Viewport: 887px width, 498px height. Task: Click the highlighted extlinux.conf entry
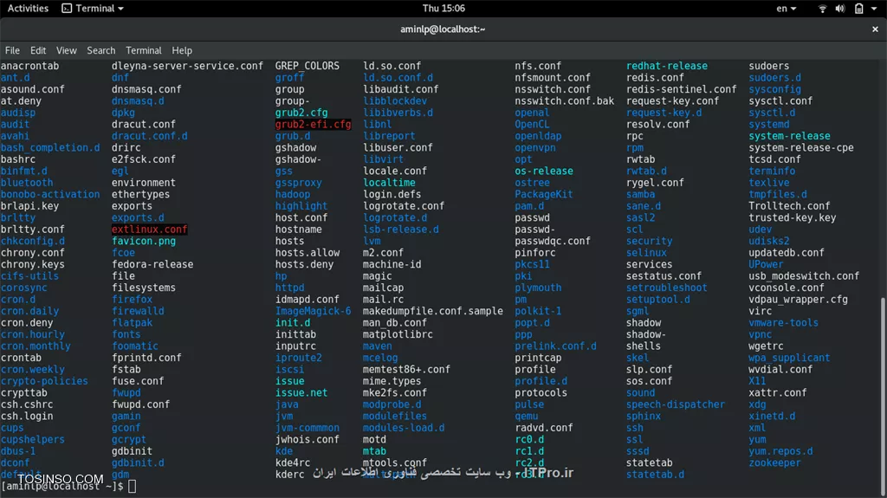pyautogui.click(x=149, y=230)
